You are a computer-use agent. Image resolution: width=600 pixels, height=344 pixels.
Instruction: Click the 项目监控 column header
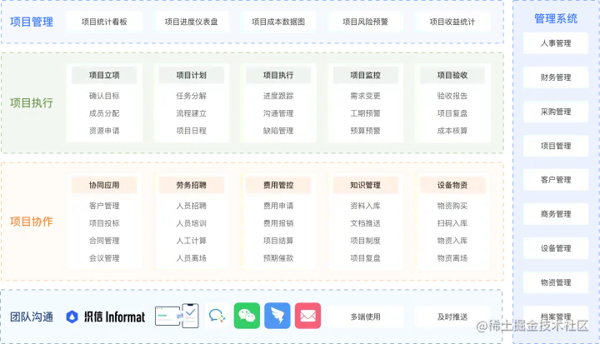click(x=366, y=75)
